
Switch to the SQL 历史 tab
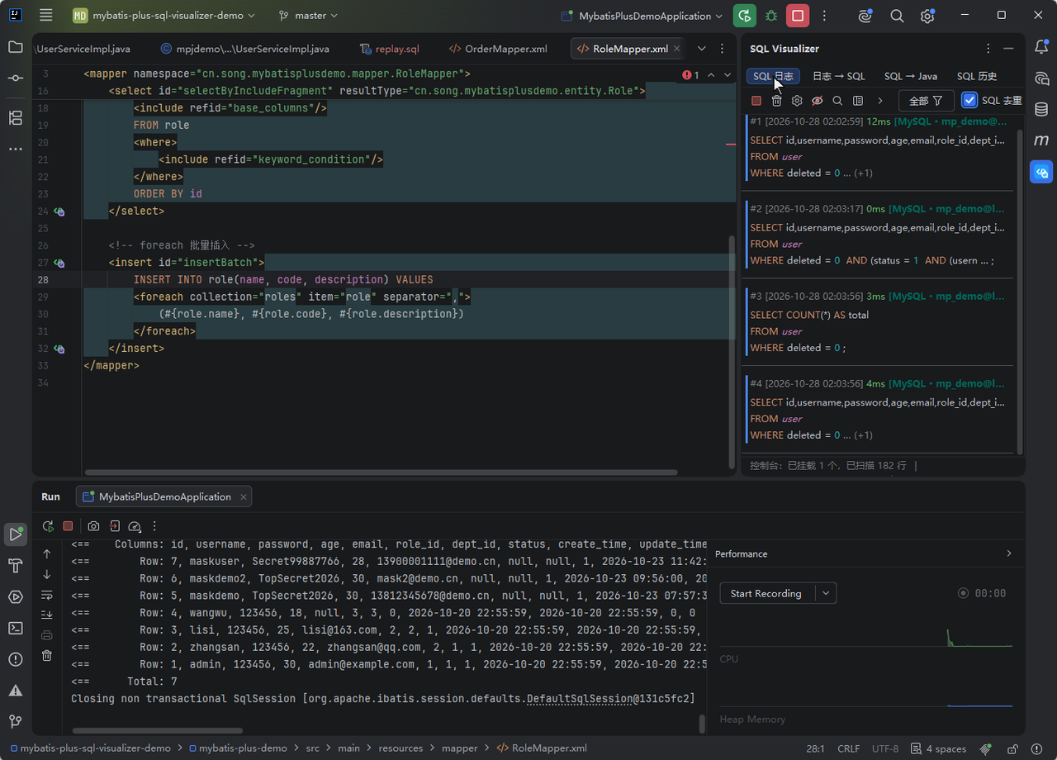(x=977, y=76)
